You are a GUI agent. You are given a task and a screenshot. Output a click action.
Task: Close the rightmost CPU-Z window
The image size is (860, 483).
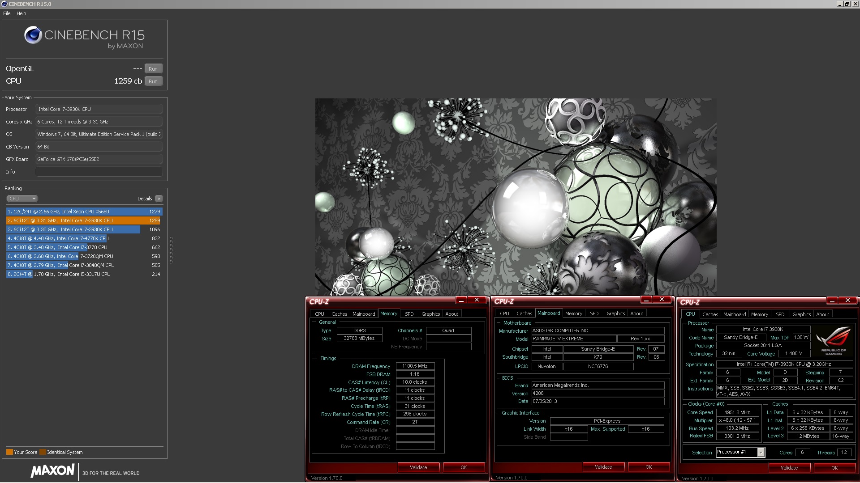click(x=848, y=301)
